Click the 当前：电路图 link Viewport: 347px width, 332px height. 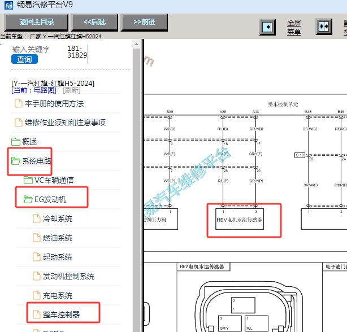(x=34, y=90)
